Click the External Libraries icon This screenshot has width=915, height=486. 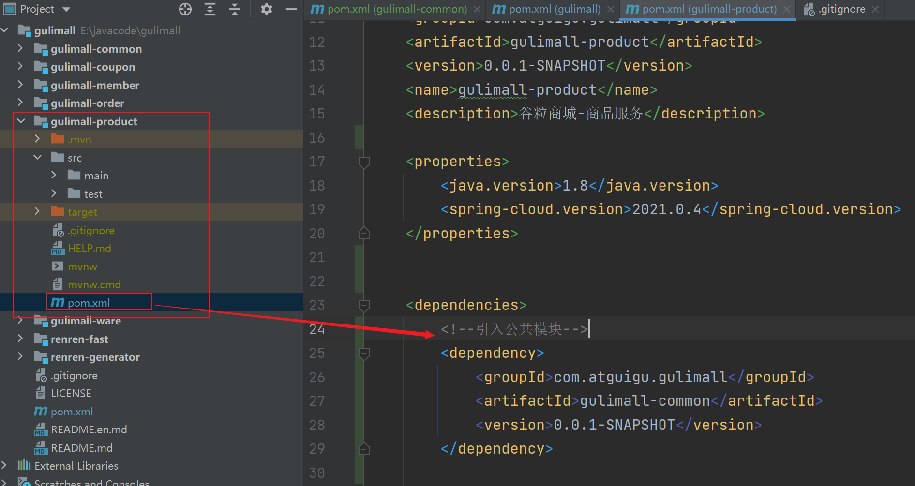click(24, 465)
